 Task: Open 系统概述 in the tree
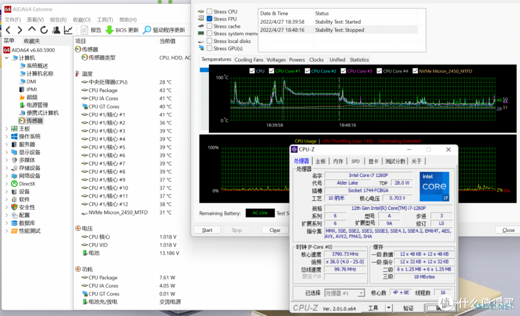[x=34, y=65]
